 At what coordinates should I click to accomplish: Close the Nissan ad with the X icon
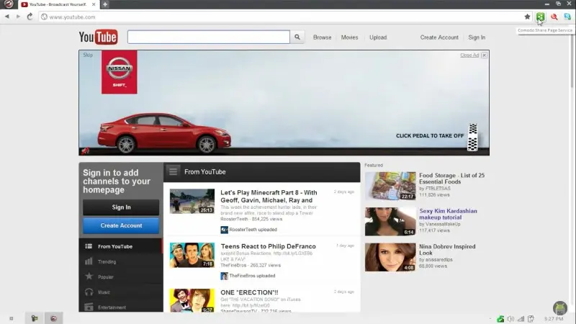(x=484, y=55)
